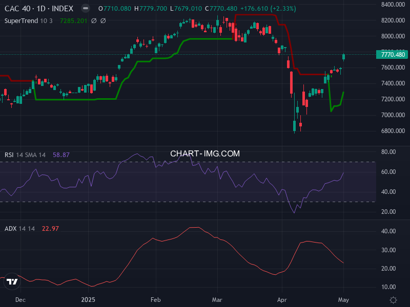Click the 8400.000 price axis label
Screen dimensions: 410x307
(x=393, y=5)
